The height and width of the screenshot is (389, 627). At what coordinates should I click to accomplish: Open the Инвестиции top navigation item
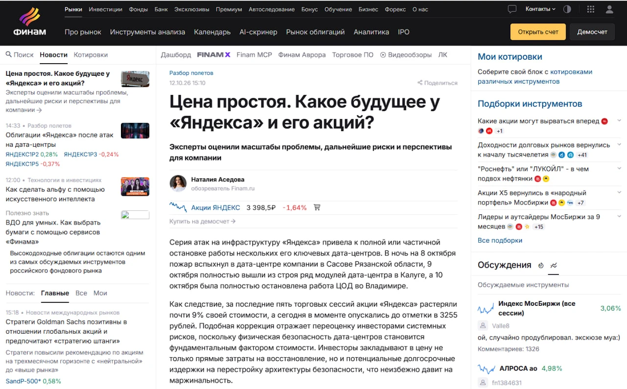[106, 9]
